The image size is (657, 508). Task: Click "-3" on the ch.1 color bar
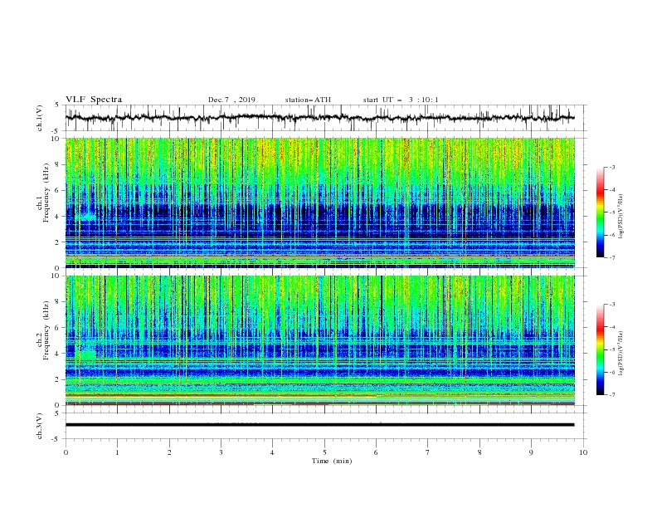click(x=611, y=167)
